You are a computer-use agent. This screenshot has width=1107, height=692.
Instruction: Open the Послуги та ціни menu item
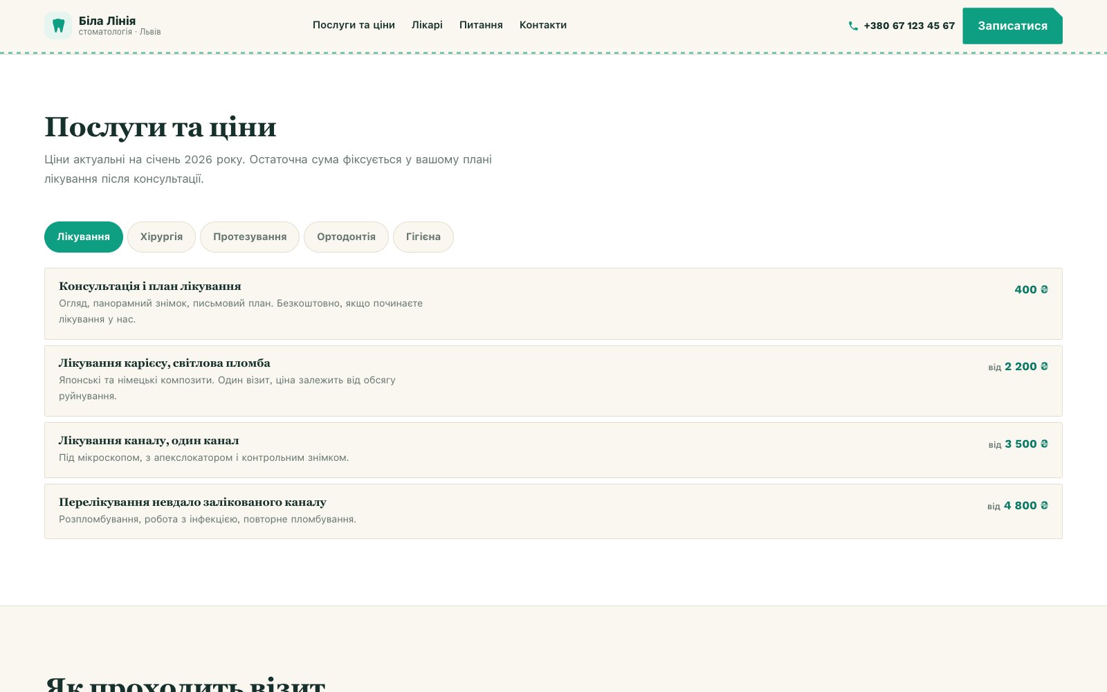pyautogui.click(x=354, y=25)
